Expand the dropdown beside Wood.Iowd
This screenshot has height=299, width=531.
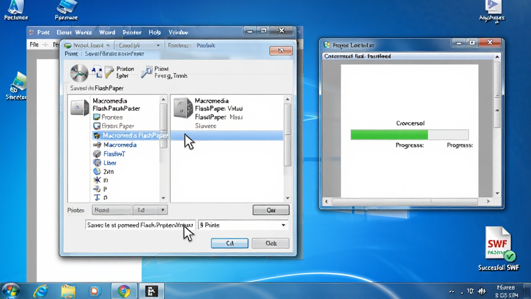point(108,46)
